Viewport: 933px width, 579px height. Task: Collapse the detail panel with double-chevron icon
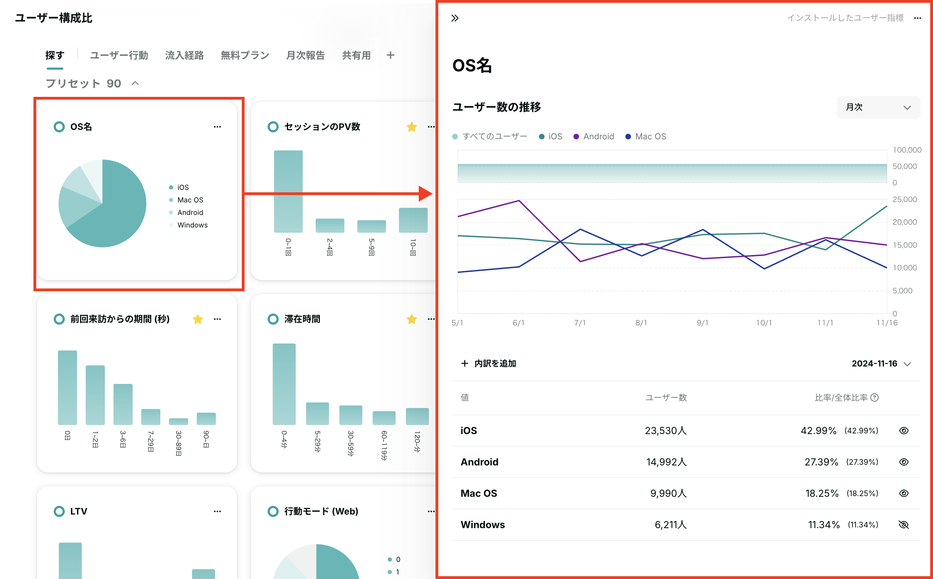click(x=455, y=18)
